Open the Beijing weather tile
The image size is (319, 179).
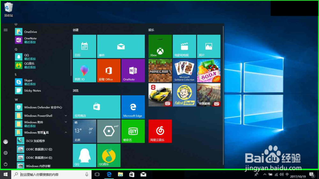(x=85, y=131)
